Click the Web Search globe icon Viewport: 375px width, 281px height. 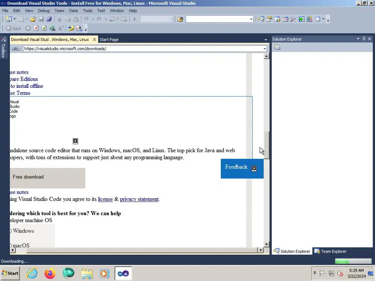click(52, 28)
